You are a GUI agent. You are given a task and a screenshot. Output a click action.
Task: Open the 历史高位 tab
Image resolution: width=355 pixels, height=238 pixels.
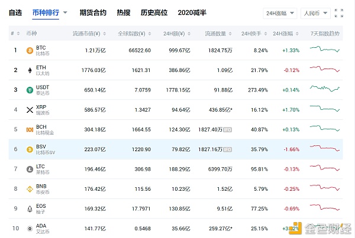click(154, 12)
